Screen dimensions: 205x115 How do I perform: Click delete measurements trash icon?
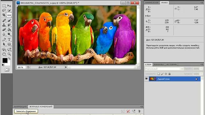coord(139,111)
